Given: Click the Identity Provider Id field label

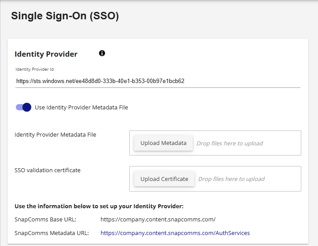Looking at the screenshot, I should click(34, 69).
